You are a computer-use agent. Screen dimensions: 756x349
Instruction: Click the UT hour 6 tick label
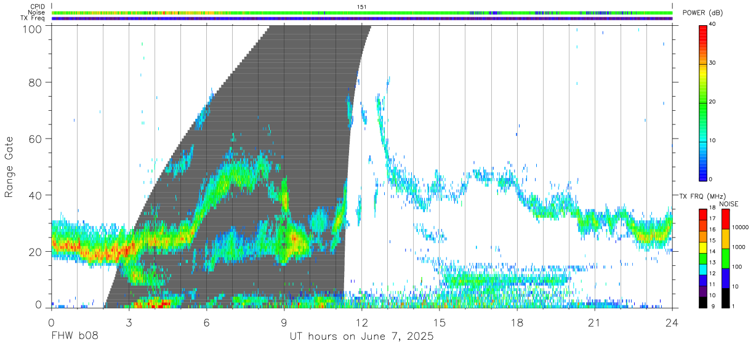207,322
